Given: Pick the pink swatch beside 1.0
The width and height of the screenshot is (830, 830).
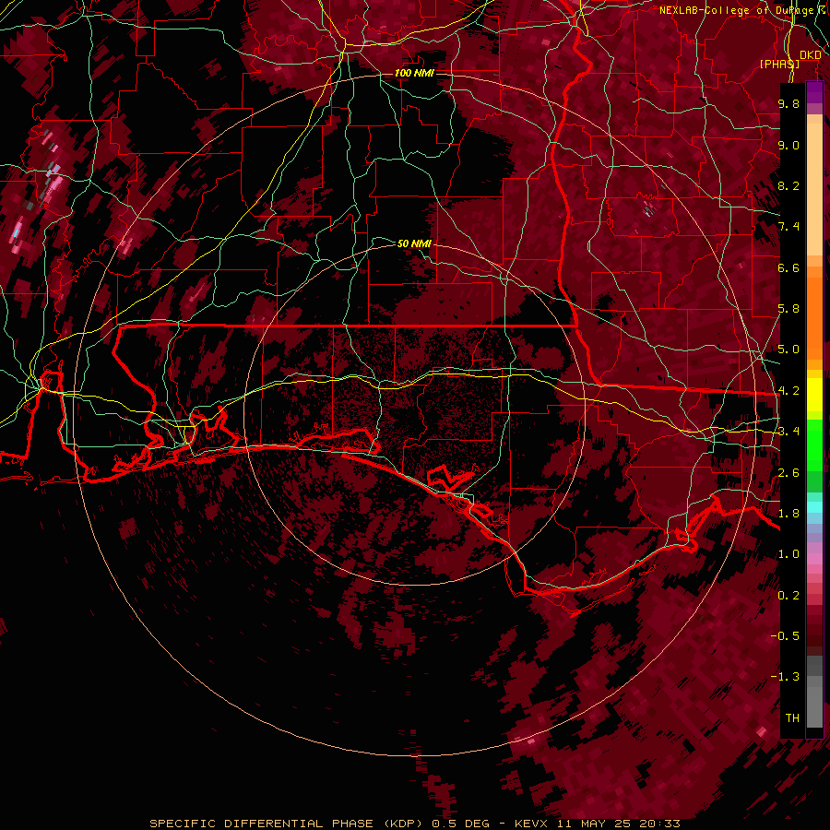Looking at the screenshot, I should point(814,559).
